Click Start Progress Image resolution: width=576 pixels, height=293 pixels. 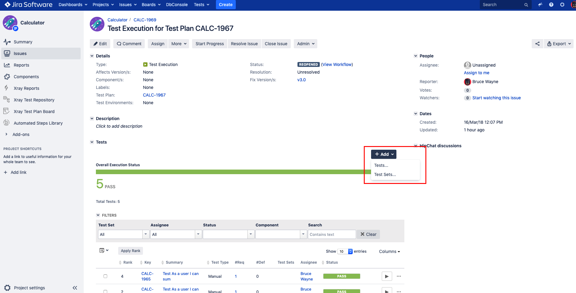(x=210, y=44)
